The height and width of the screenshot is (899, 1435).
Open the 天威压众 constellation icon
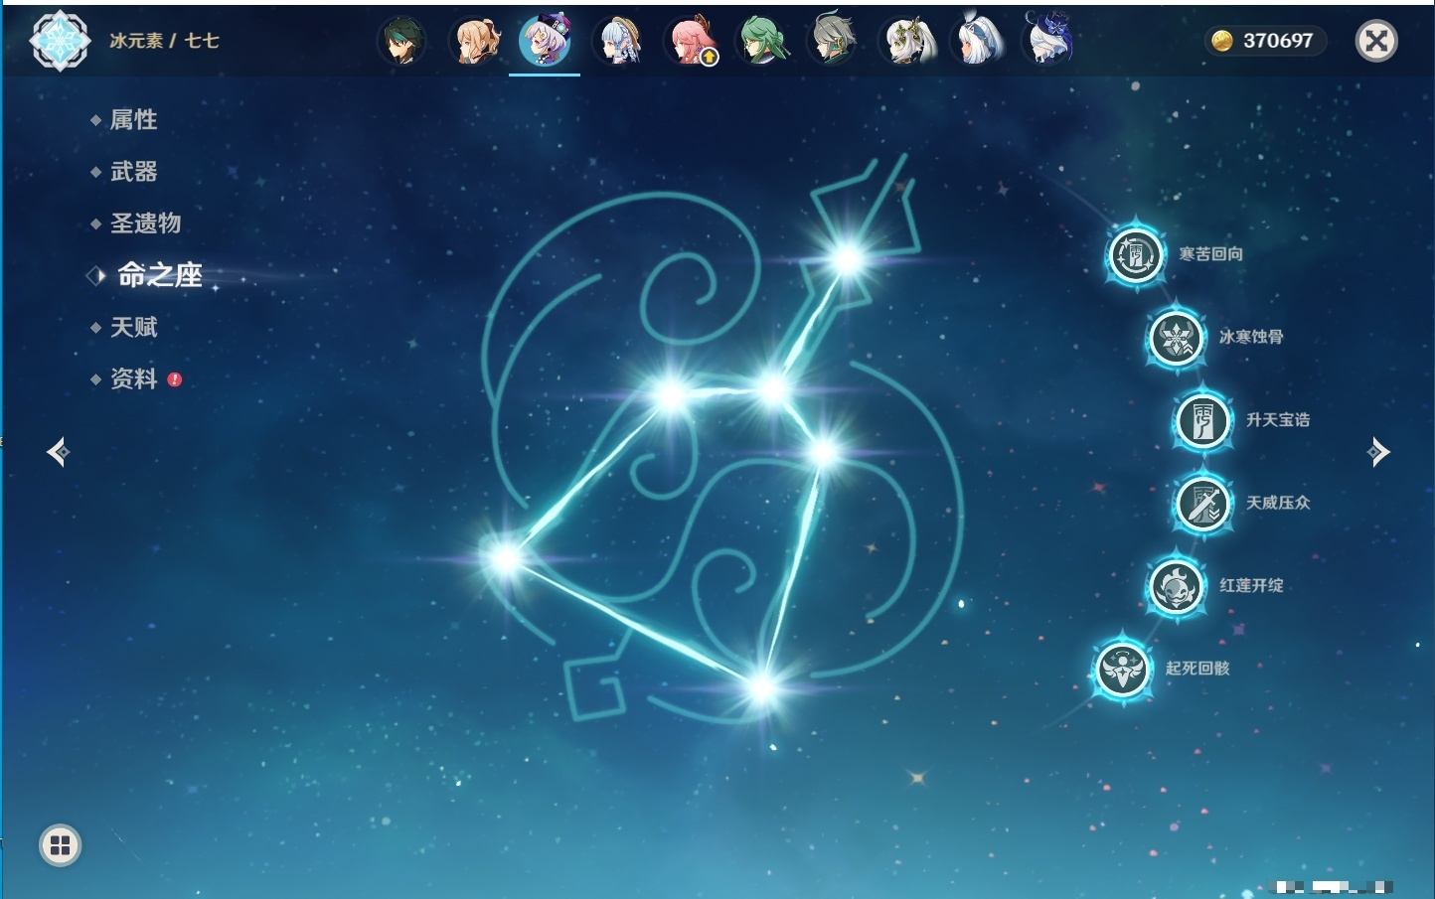(x=1202, y=503)
